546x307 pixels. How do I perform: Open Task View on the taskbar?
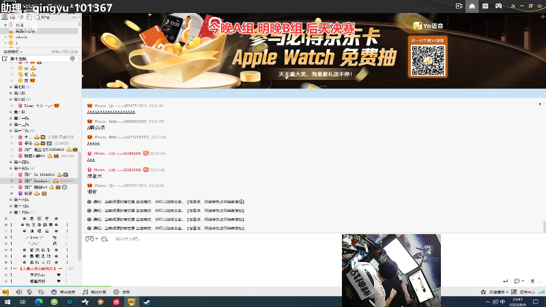[23, 302]
